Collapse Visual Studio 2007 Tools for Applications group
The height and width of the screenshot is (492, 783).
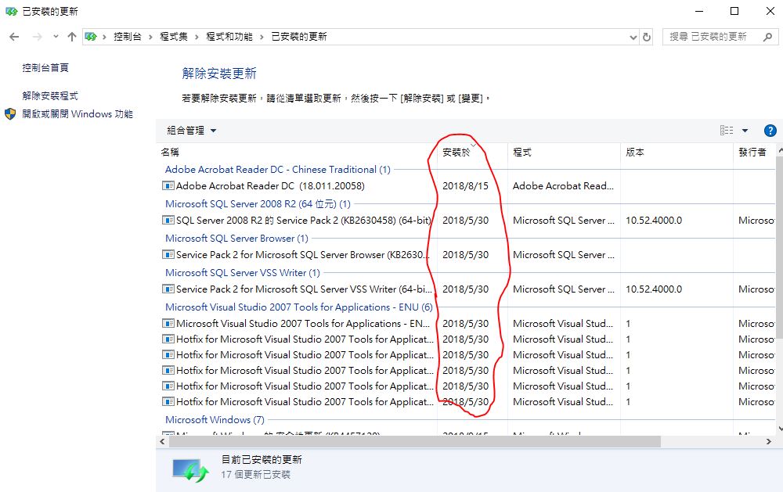298,307
